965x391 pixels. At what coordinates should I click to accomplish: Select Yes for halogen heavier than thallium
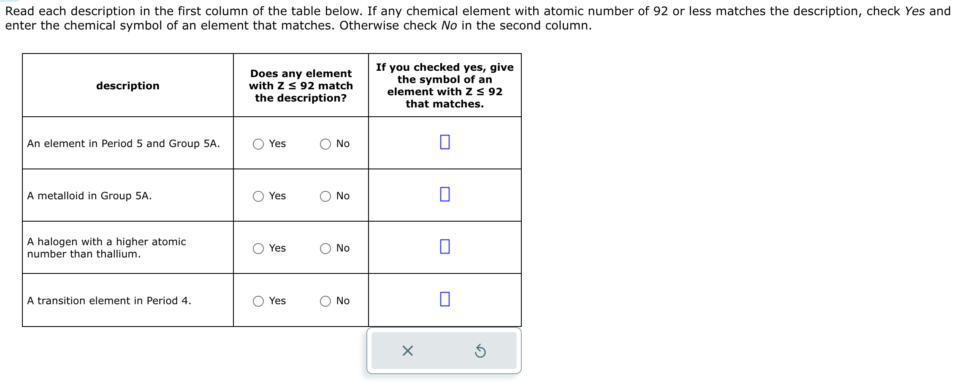point(258,249)
